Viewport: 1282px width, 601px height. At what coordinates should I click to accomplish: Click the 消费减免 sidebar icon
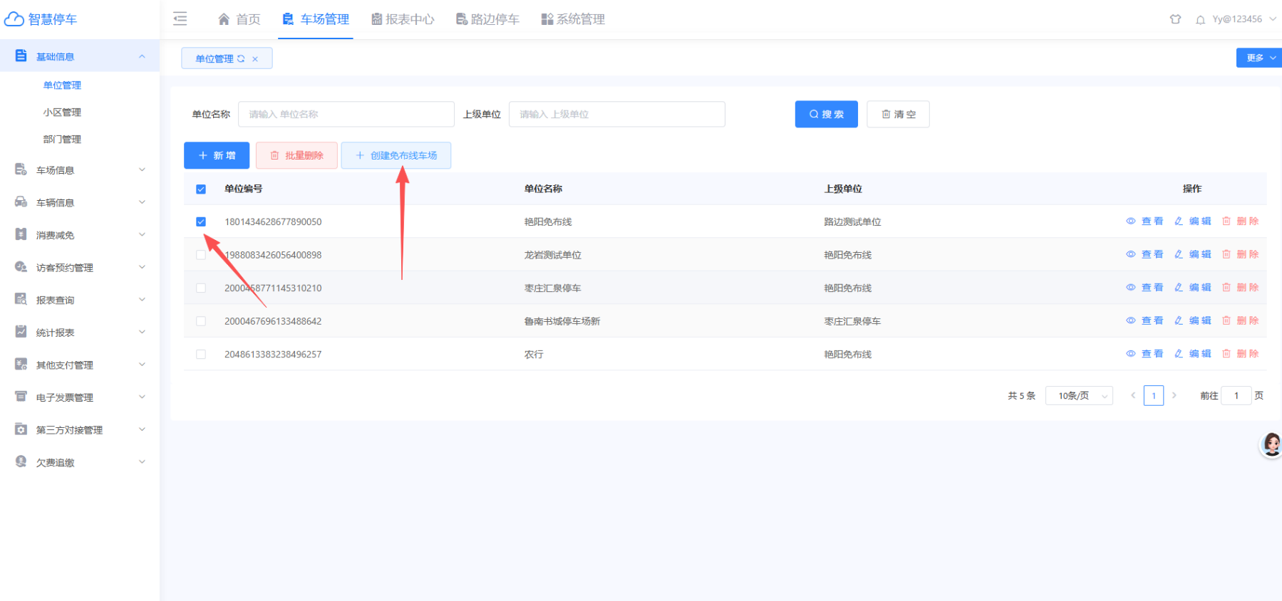[21, 234]
